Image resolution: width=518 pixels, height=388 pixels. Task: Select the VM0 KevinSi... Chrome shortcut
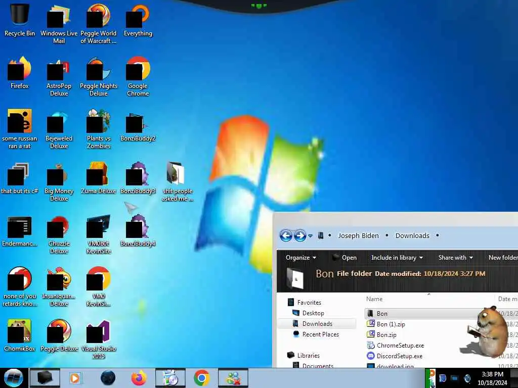point(99,287)
